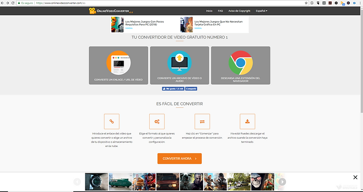Open Inicio in the navigation bar
Screen dimensions: 363x192
click(x=209, y=11)
